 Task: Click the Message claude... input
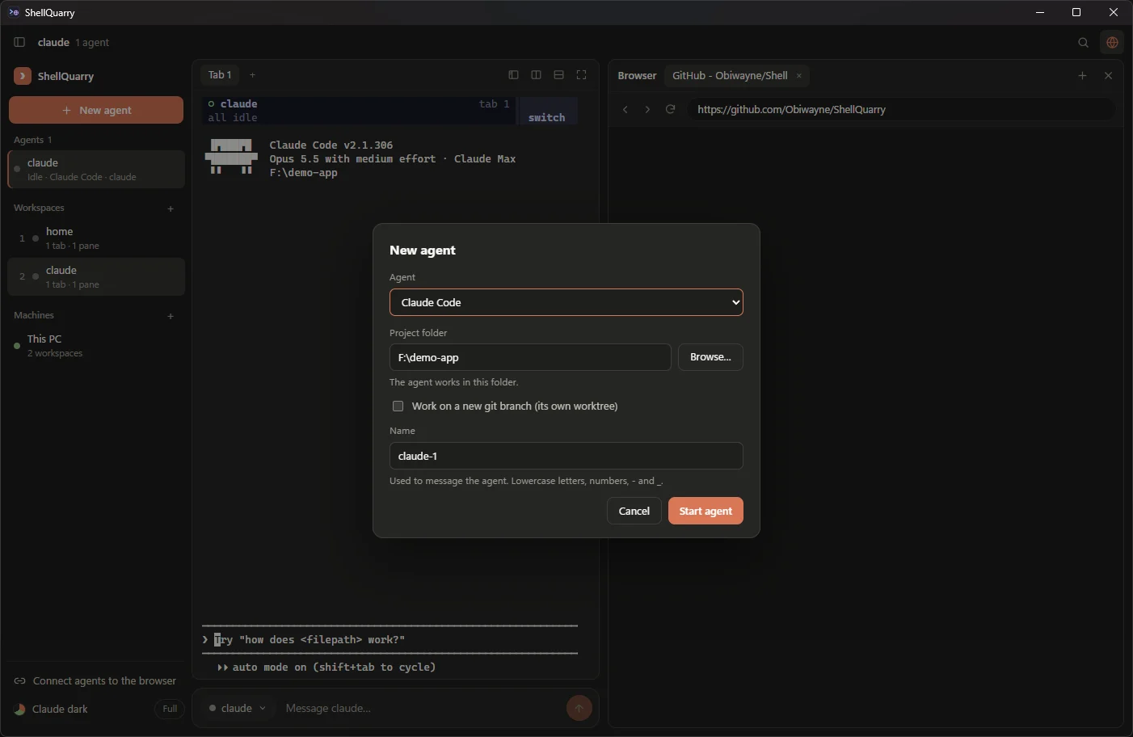tap(420, 709)
